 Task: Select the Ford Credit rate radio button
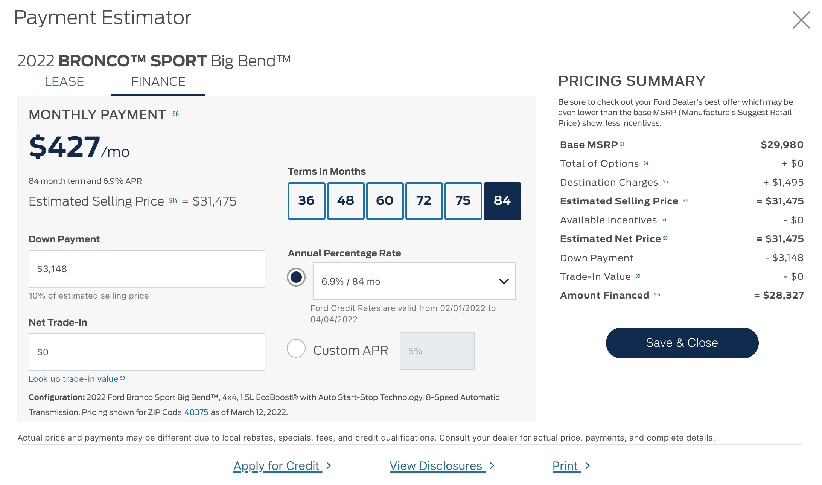[x=296, y=278]
